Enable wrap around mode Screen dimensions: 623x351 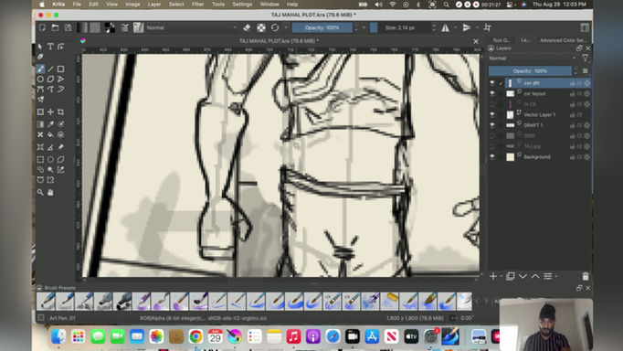tap(488, 27)
